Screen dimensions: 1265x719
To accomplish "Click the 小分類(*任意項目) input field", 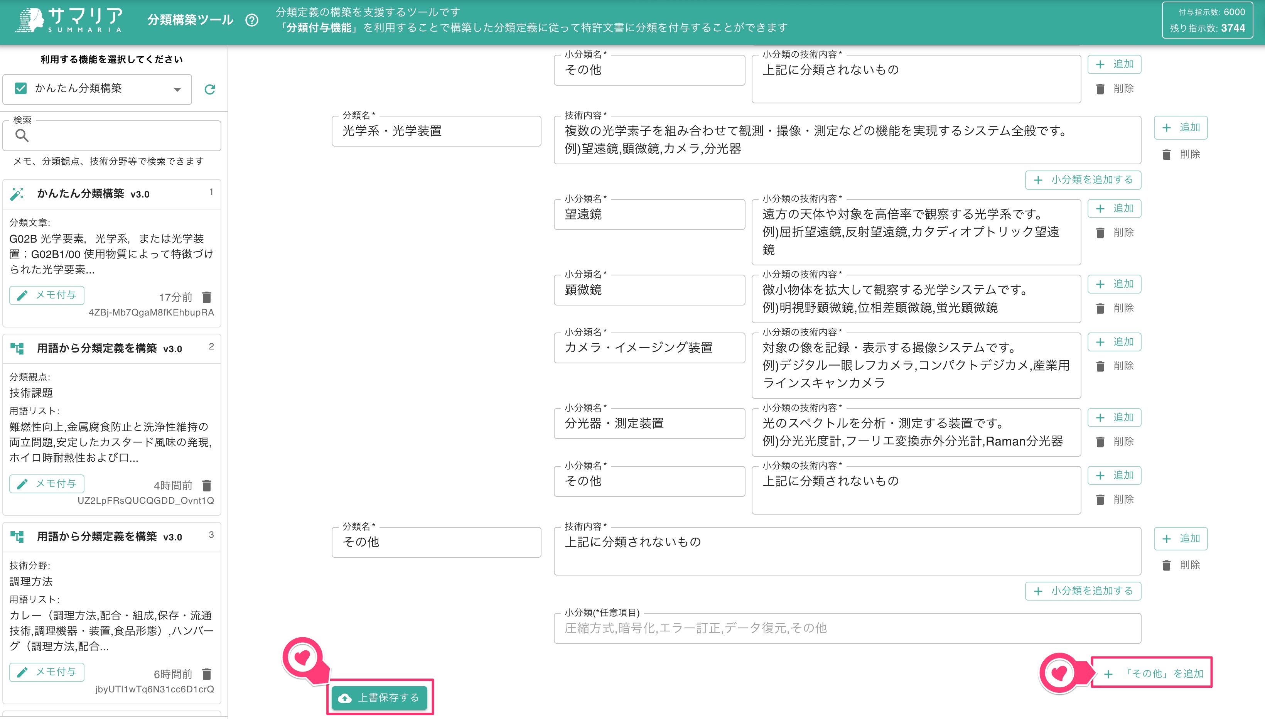I will pyautogui.click(x=847, y=628).
